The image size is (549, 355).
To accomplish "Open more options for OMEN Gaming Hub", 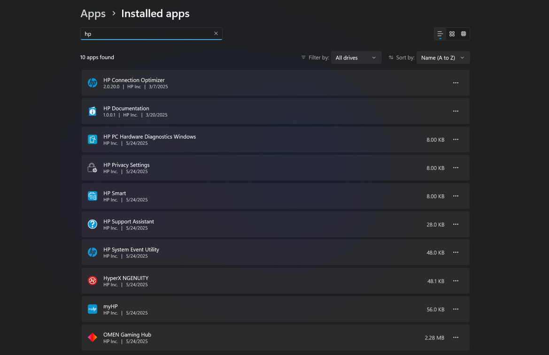I will coord(456,338).
